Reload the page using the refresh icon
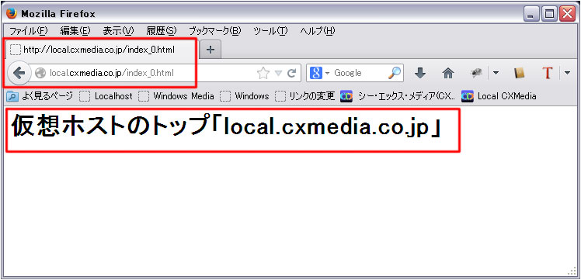Viewport: 581px width, 280px height. pyautogui.click(x=292, y=73)
